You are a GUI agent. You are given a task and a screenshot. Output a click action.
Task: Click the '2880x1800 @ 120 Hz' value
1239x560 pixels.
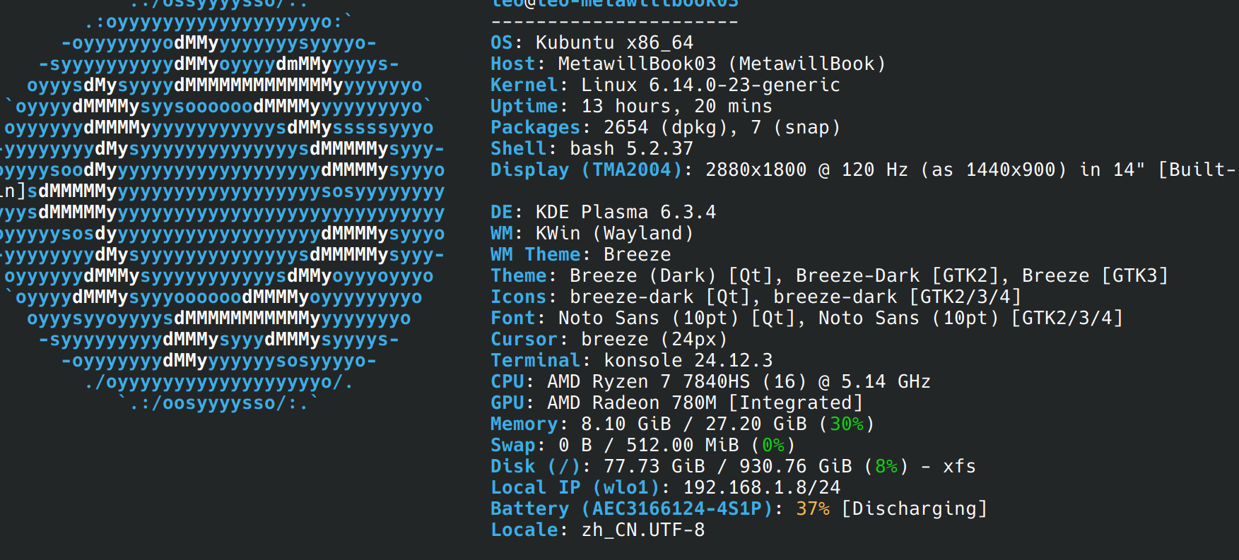807,169
